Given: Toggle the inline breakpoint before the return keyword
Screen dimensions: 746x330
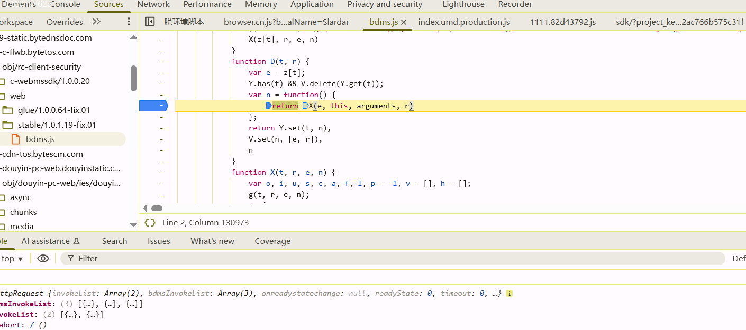Looking at the screenshot, I should 269,106.
